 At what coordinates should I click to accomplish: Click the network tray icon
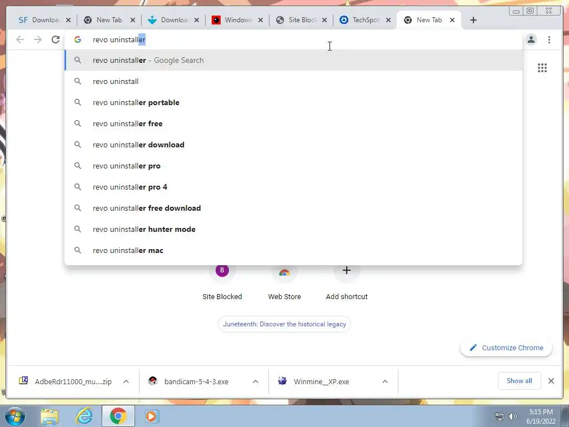[x=500, y=416]
